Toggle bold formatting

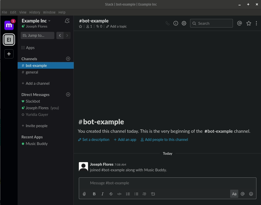[x=94, y=194]
